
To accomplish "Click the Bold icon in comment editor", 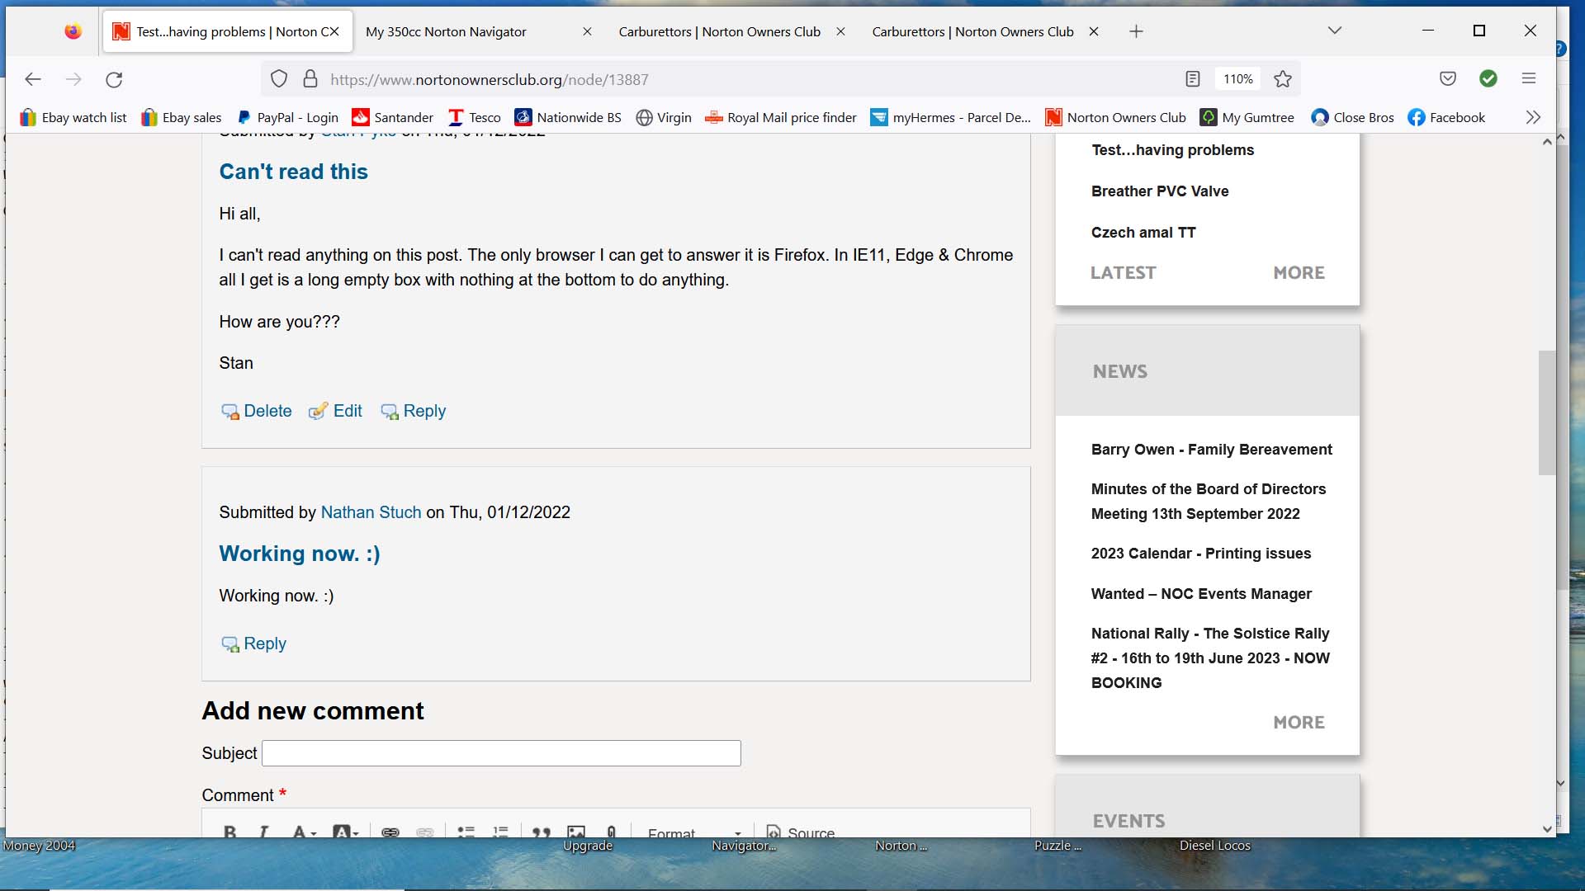I will (x=230, y=832).
